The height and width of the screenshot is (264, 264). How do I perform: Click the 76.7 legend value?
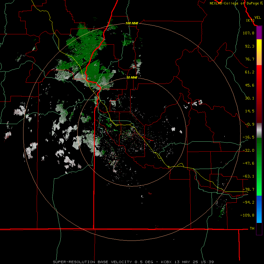[250, 59]
